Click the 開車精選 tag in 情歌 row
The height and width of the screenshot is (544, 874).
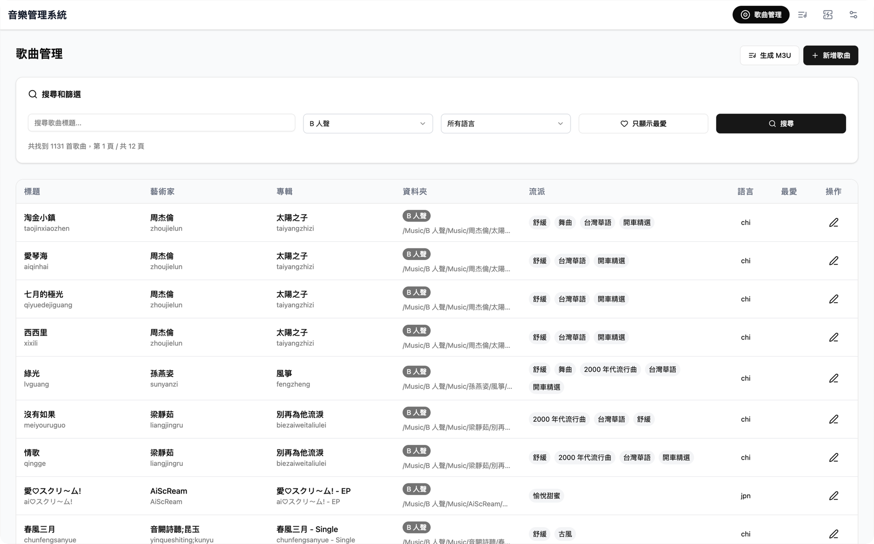pyautogui.click(x=676, y=457)
